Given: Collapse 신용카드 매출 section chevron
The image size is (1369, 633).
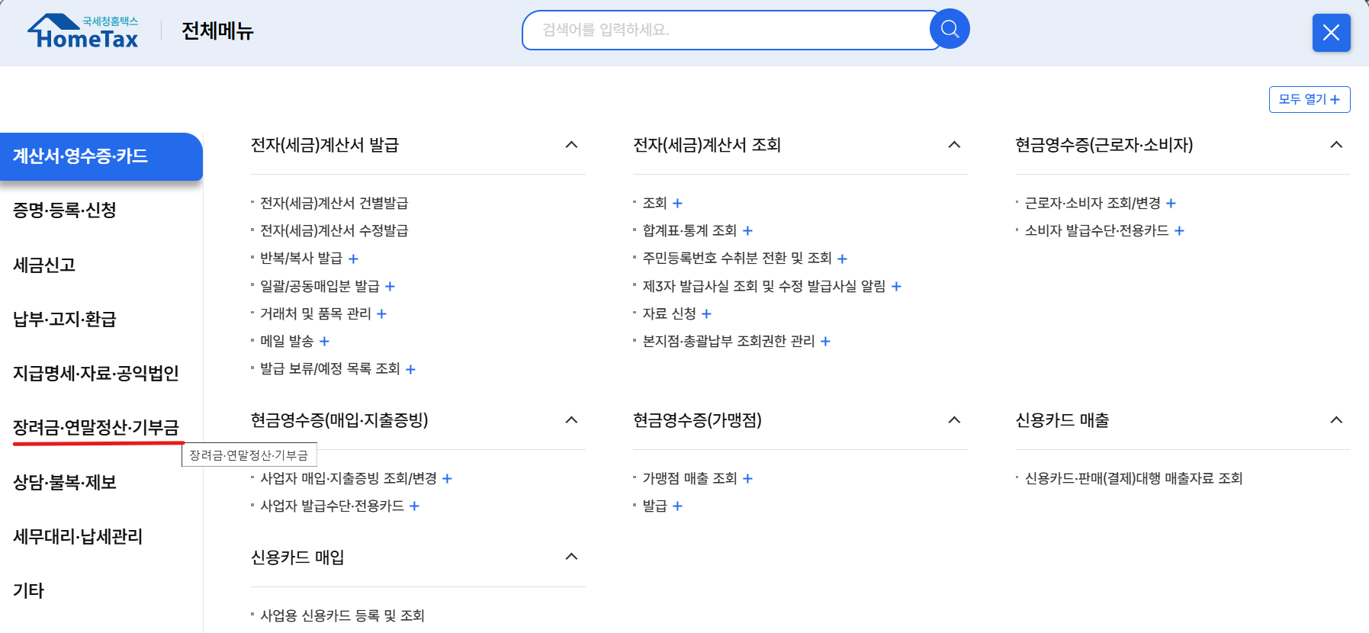Looking at the screenshot, I should 1336,420.
